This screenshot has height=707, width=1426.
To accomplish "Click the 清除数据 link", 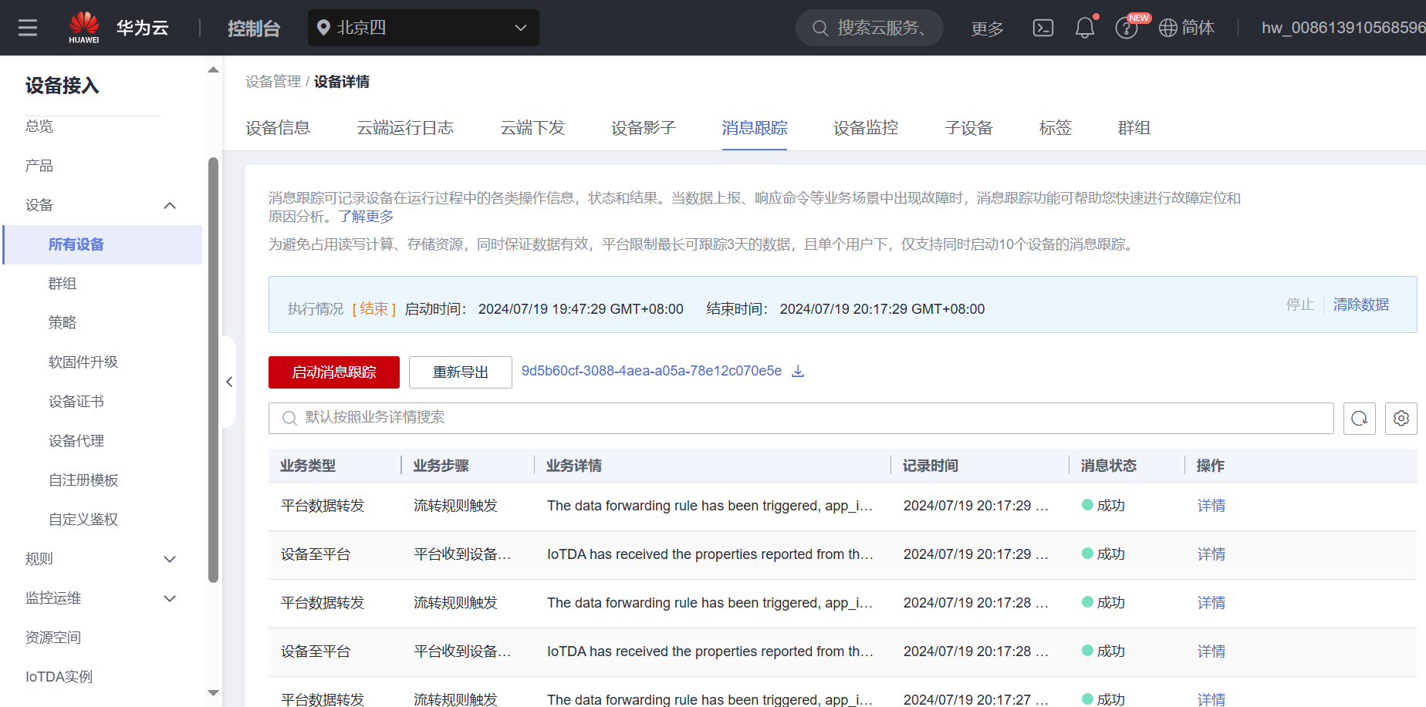I will tap(1361, 305).
